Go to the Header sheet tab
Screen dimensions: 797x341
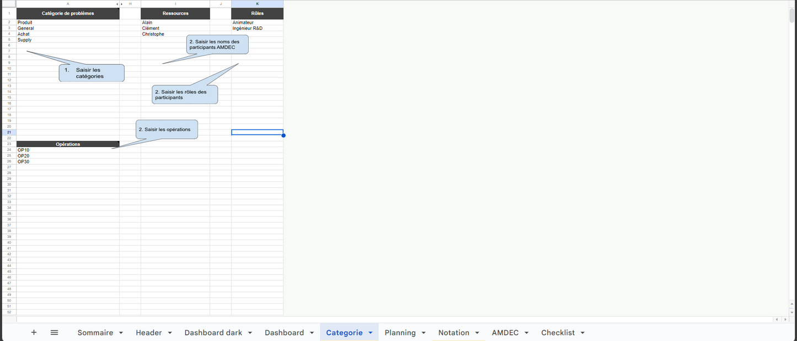148,333
